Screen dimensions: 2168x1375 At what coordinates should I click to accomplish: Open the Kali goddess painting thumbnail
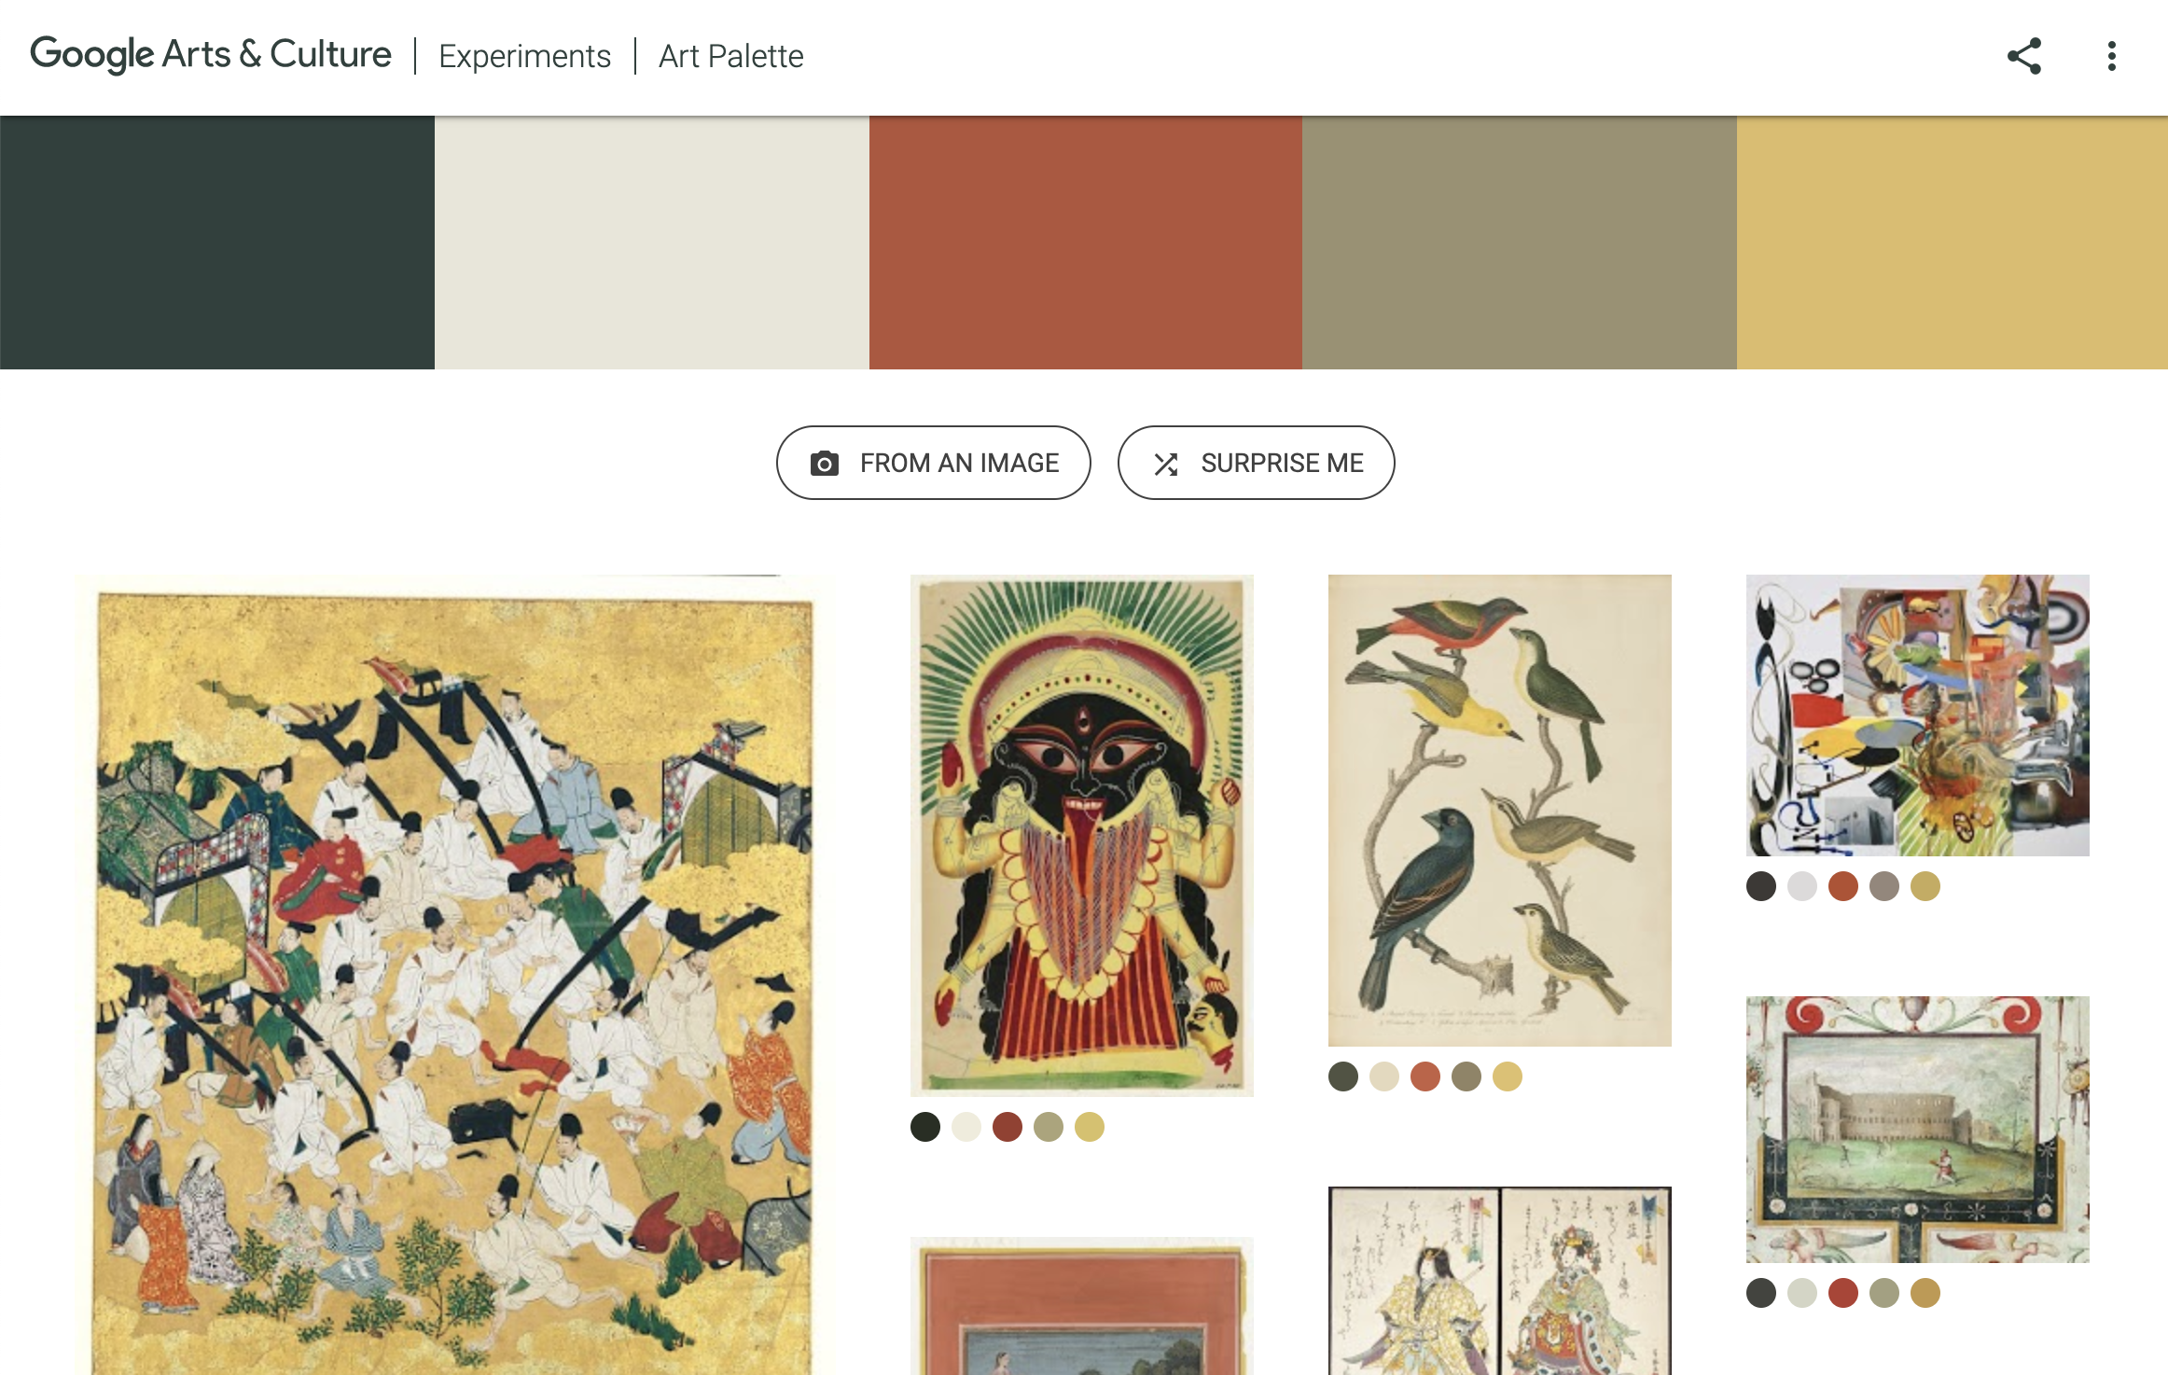1081,834
